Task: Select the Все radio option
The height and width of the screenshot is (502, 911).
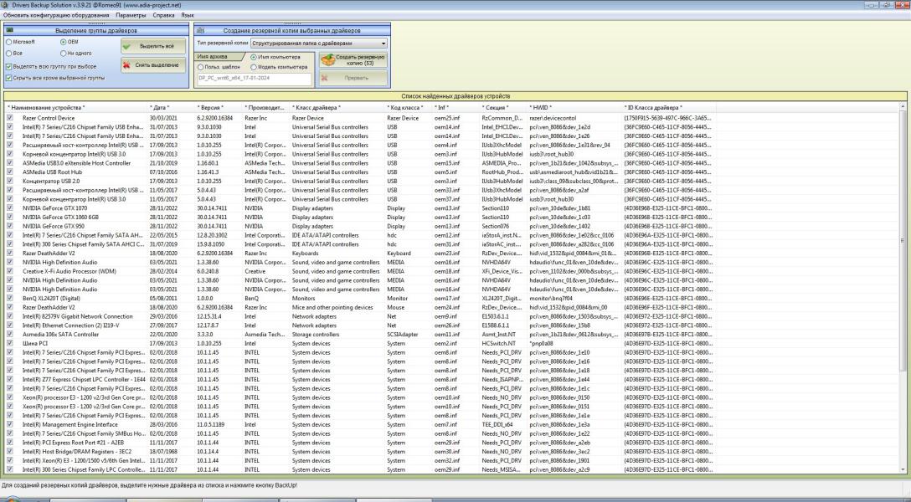Action: [x=14, y=54]
